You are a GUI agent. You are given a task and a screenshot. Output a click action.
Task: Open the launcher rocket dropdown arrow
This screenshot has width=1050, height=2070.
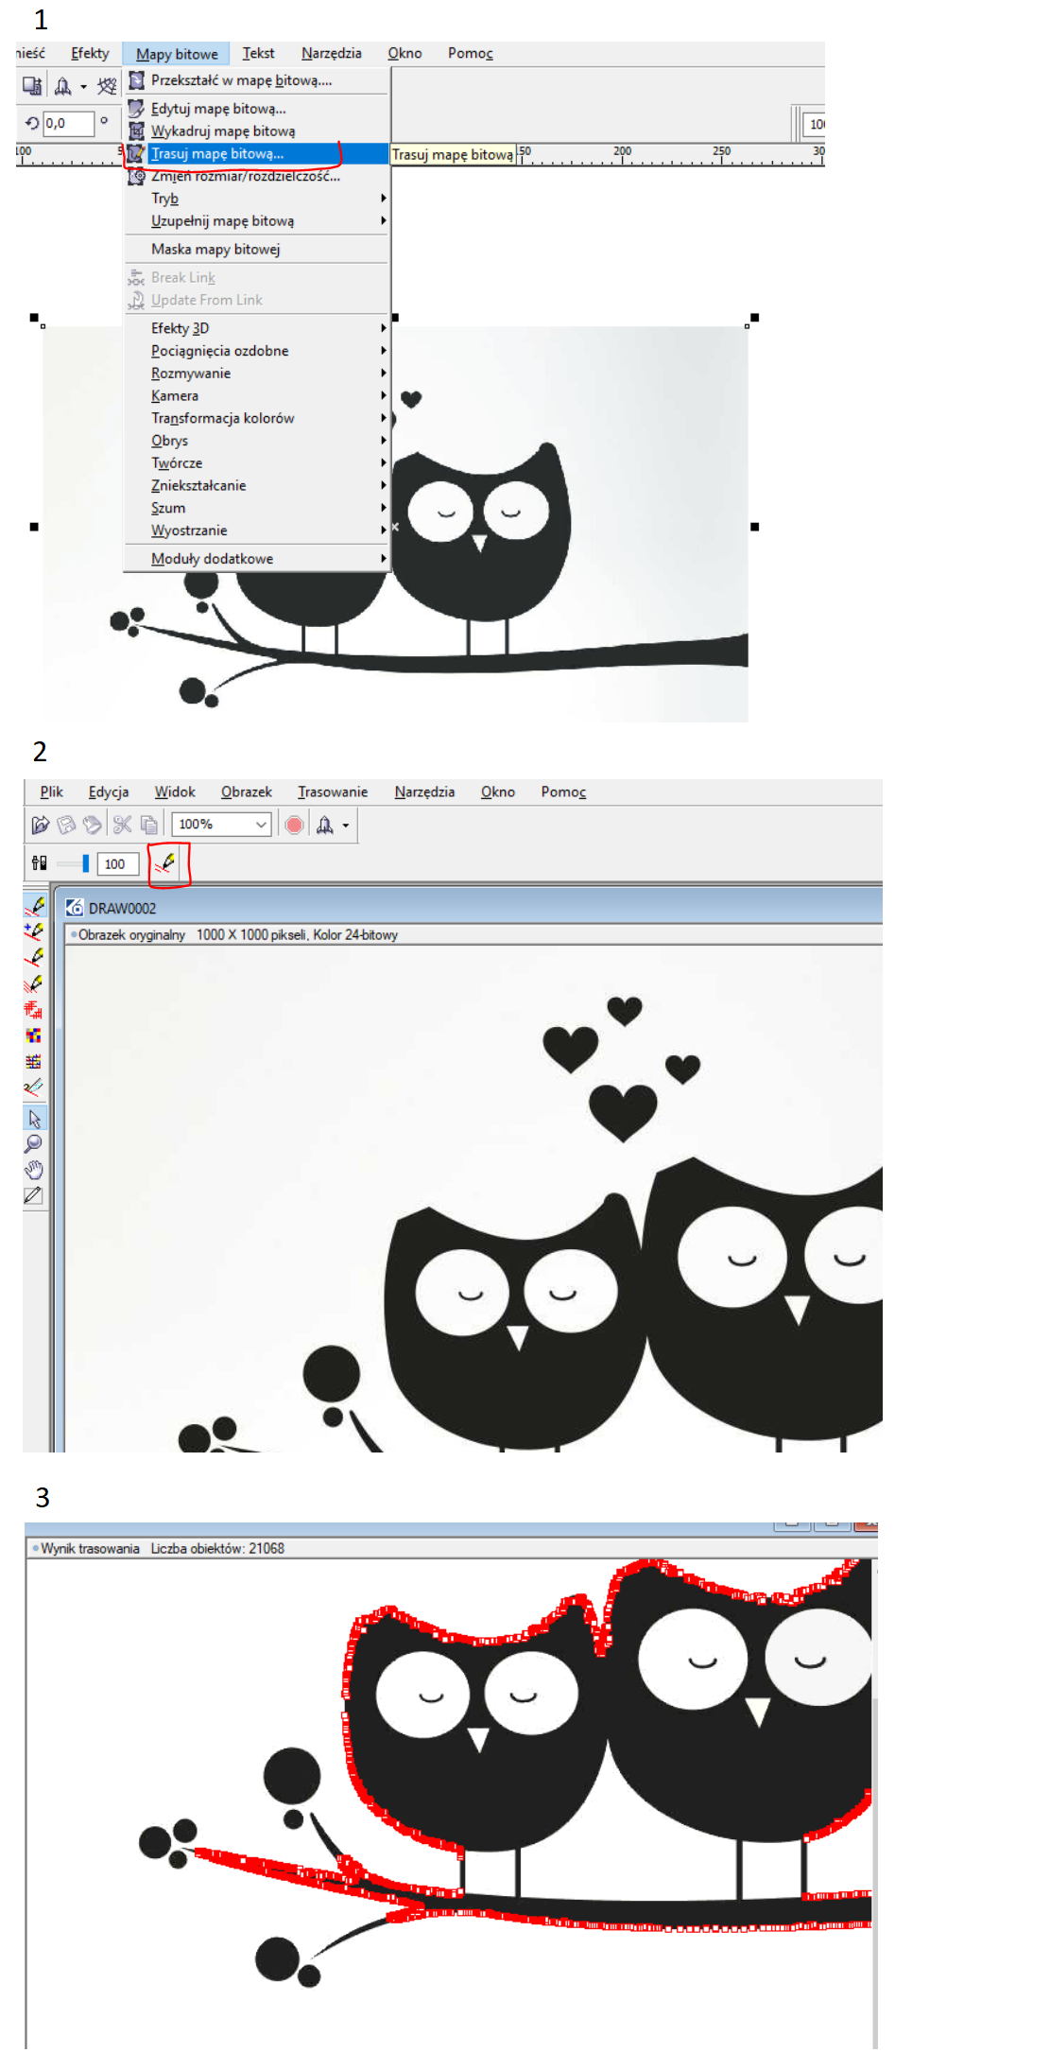[346, 826]
